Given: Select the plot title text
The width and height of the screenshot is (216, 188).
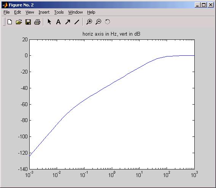Looking at the screenshot, I should click(x=111, y=34).
